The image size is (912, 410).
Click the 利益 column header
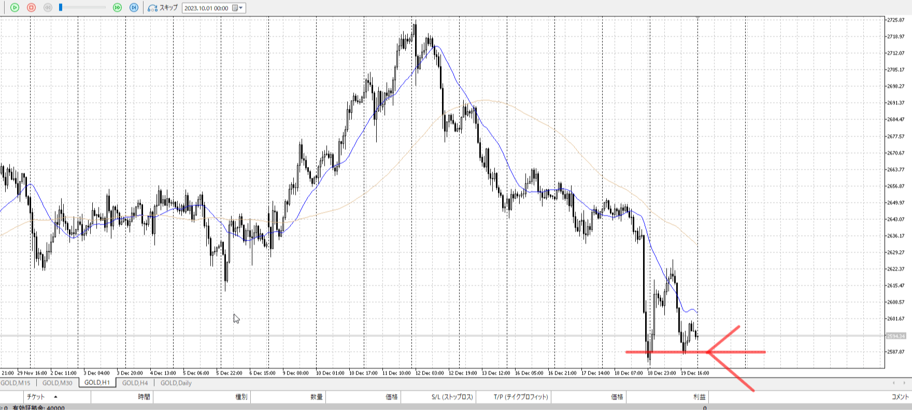699,397
